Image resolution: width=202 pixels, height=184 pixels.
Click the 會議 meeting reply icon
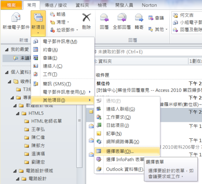pyautogui.click(x=156, y=18)
